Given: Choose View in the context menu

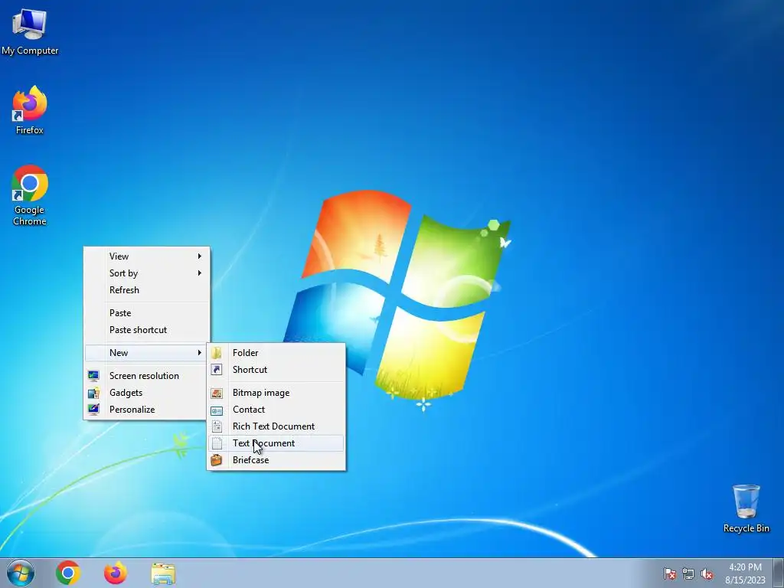Looking at the screenshot, I should tap(146, 256).
